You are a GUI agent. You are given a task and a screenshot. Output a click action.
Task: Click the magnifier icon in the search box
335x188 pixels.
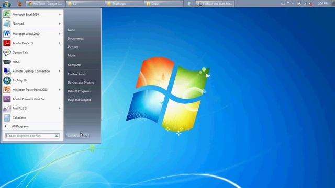click(x=57, y=136)
